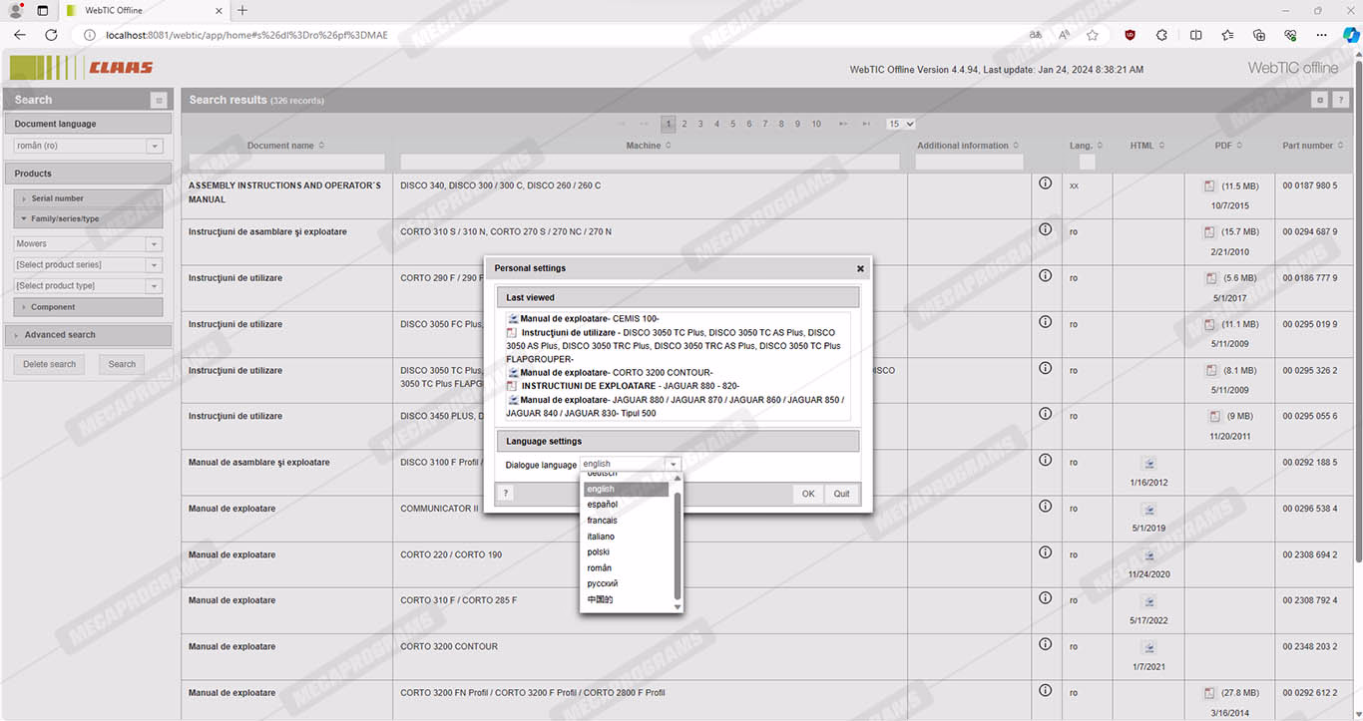This screenshot has height=721, width=1363.
Task: Open the uBlock shield extension icon
Action: (1130, 35)
